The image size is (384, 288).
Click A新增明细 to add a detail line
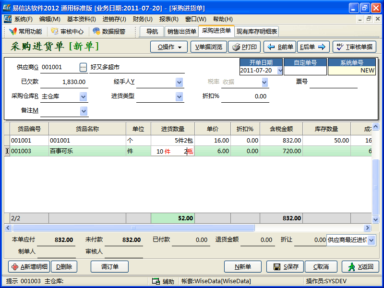pyautogui.click(x=29, y=267)
